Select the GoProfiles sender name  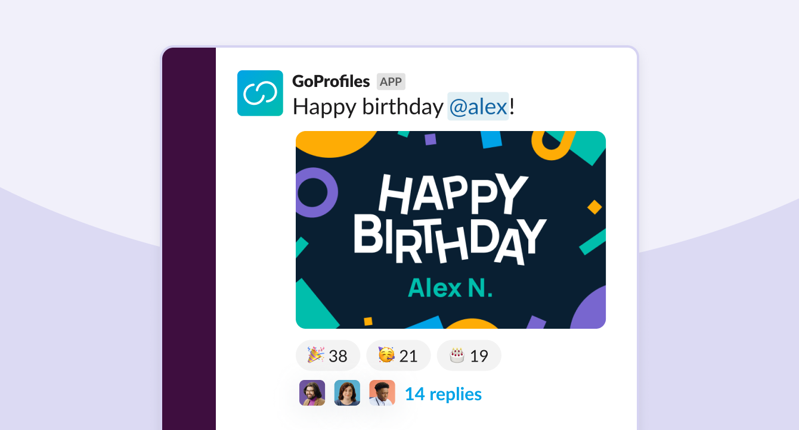[330, 81]
